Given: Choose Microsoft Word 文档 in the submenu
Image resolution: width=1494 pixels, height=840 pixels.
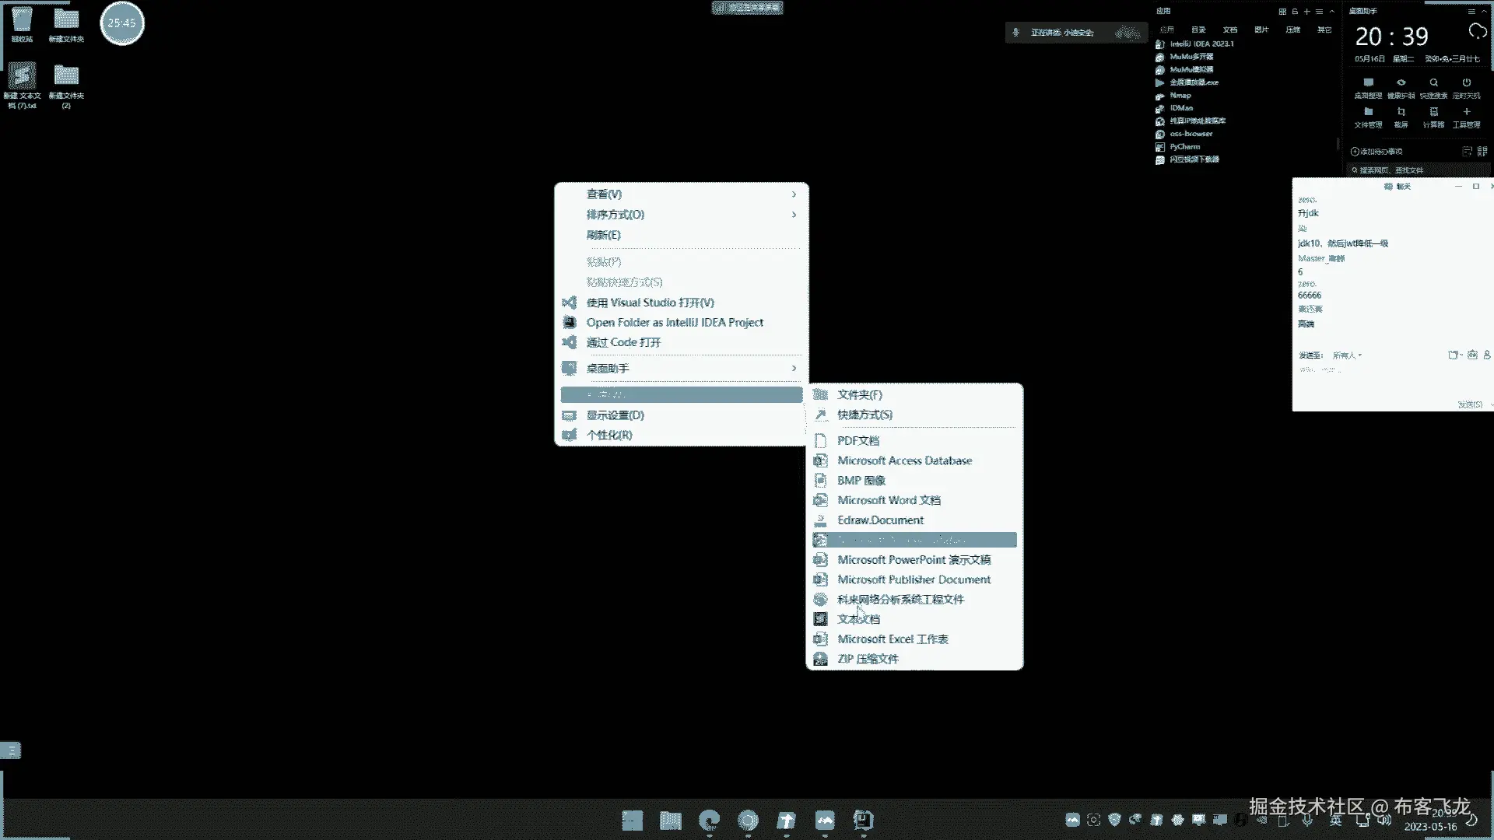Looking at the screenshot, I should pyautogui.click(x=888, y=500).
